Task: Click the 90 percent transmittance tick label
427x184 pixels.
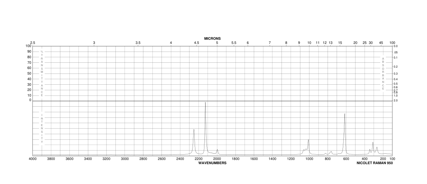Action: coord(29,52)
